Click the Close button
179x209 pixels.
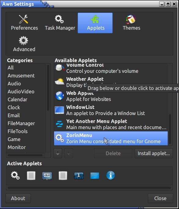tap(160, 198)
